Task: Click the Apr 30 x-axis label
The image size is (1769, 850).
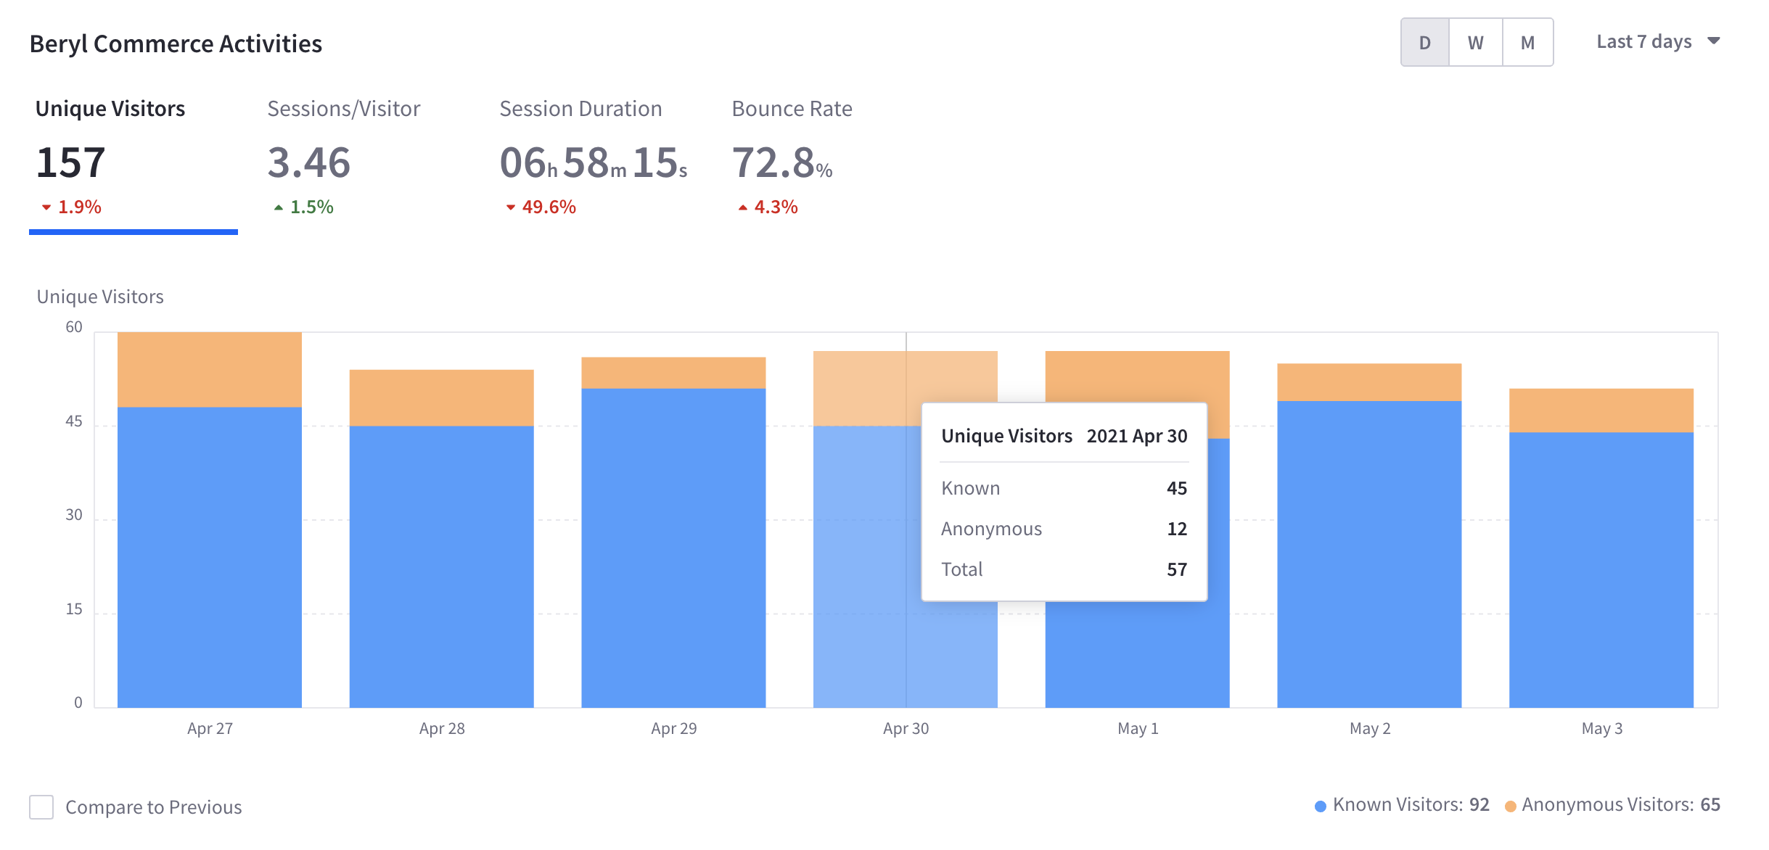Action: coord(906,728)
